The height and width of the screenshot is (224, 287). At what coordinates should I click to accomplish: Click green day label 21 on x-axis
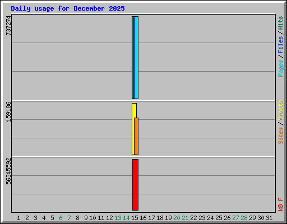click(x=185, y=218)
